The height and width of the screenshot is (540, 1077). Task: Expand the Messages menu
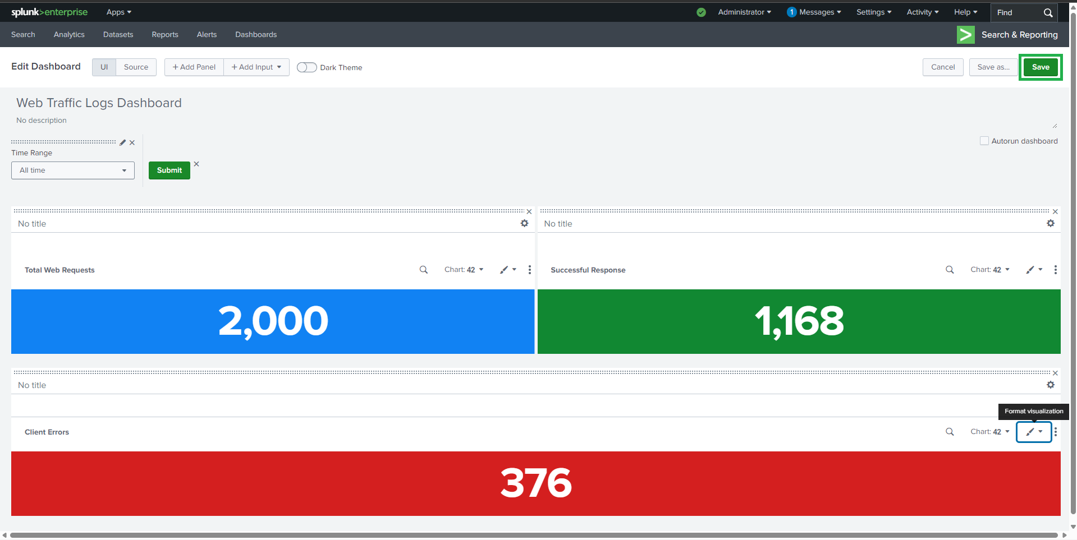[819, 12]
